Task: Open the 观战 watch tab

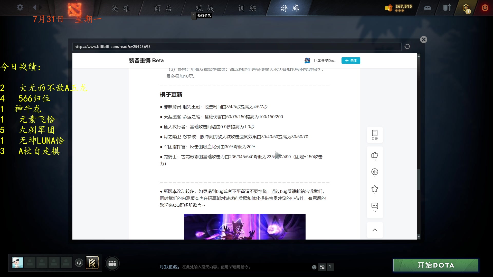Action: click(205, 8)
